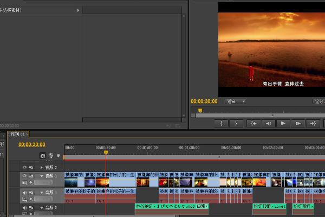
Task: Collapse the 音频 1 track
Action: [42, 193]
